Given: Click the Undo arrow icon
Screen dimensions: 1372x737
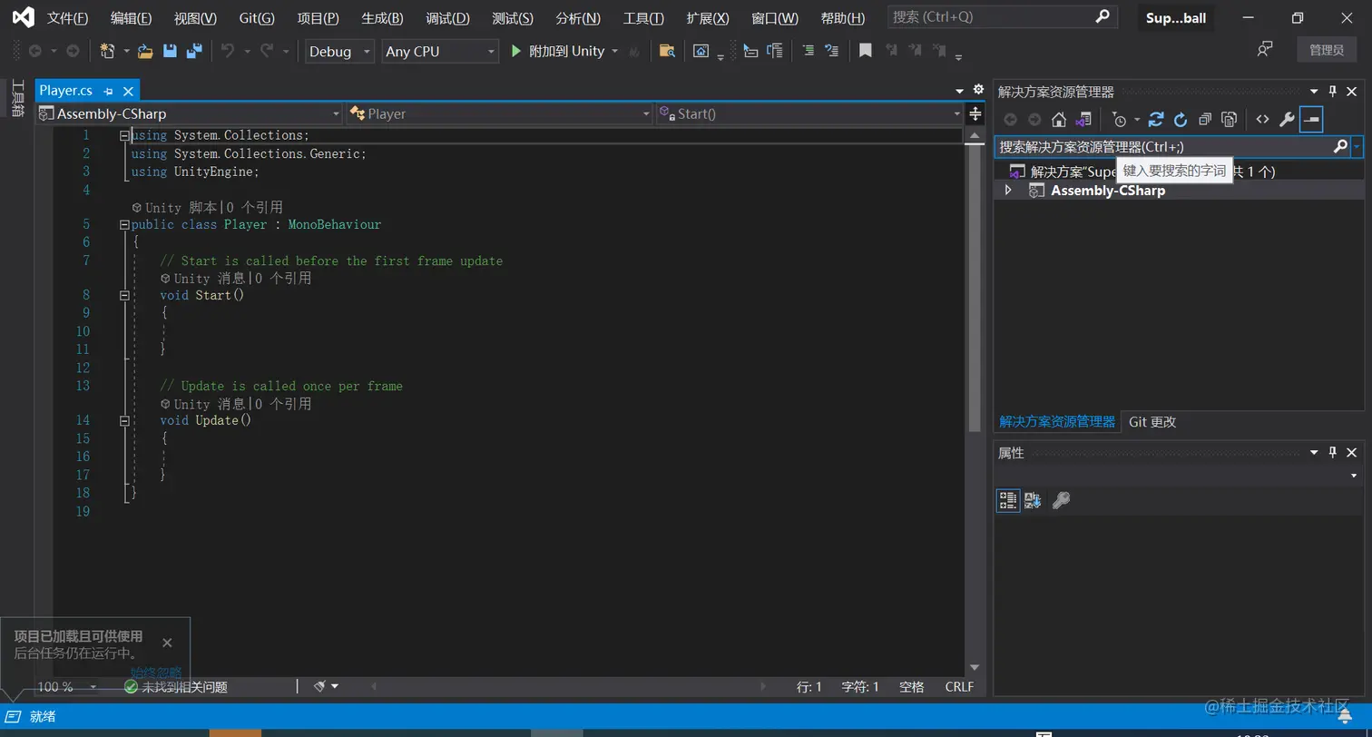Looking at the screenshot, I should (x=227, y=52).
